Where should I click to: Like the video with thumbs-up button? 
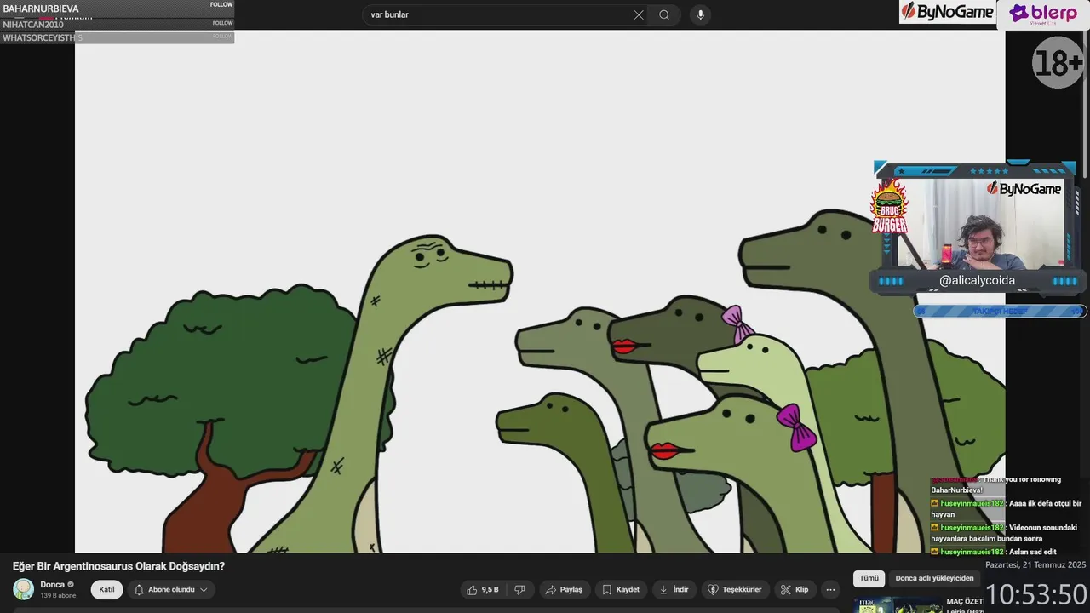[x=483, y=589]
